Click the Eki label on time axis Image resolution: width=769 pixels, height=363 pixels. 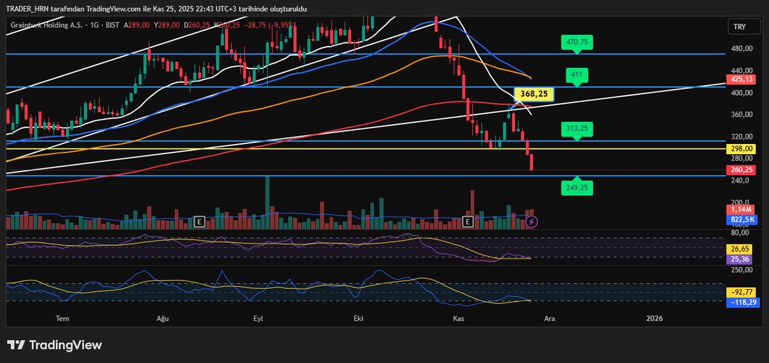point(359,318)
